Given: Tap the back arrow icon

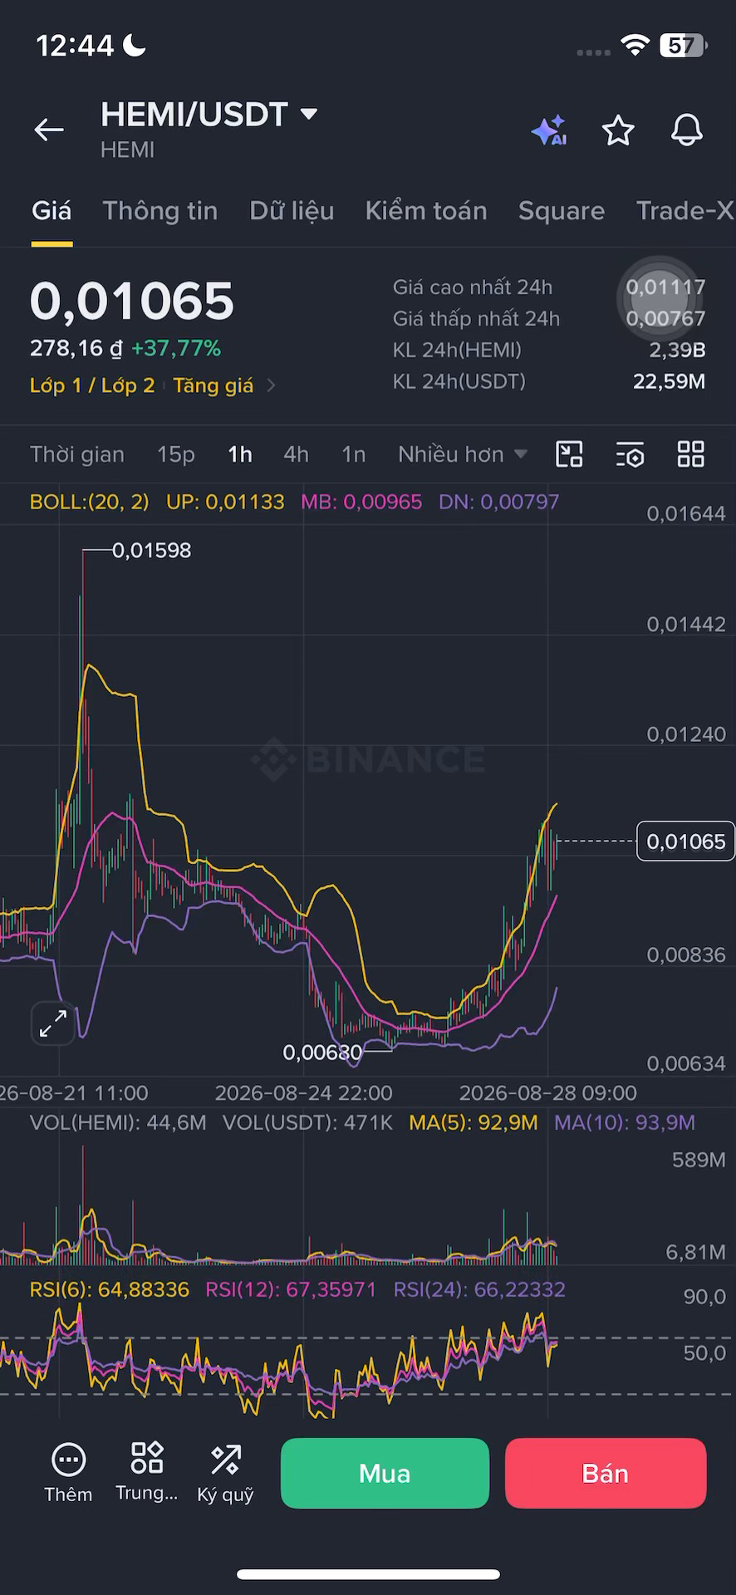Looking at the screenshot, I should click(x=49, y=130).
